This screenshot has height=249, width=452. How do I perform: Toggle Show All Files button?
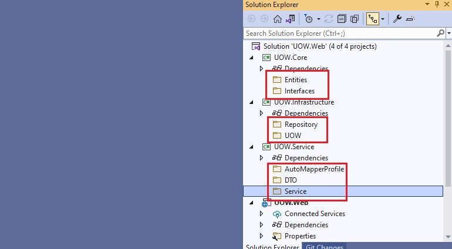[355, 19]
